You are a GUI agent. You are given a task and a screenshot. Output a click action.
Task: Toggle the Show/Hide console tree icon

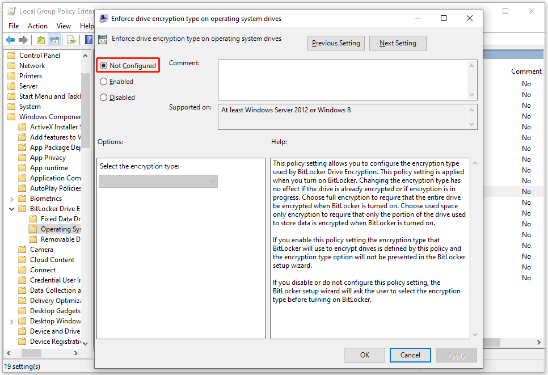click(x=54, y=40)
